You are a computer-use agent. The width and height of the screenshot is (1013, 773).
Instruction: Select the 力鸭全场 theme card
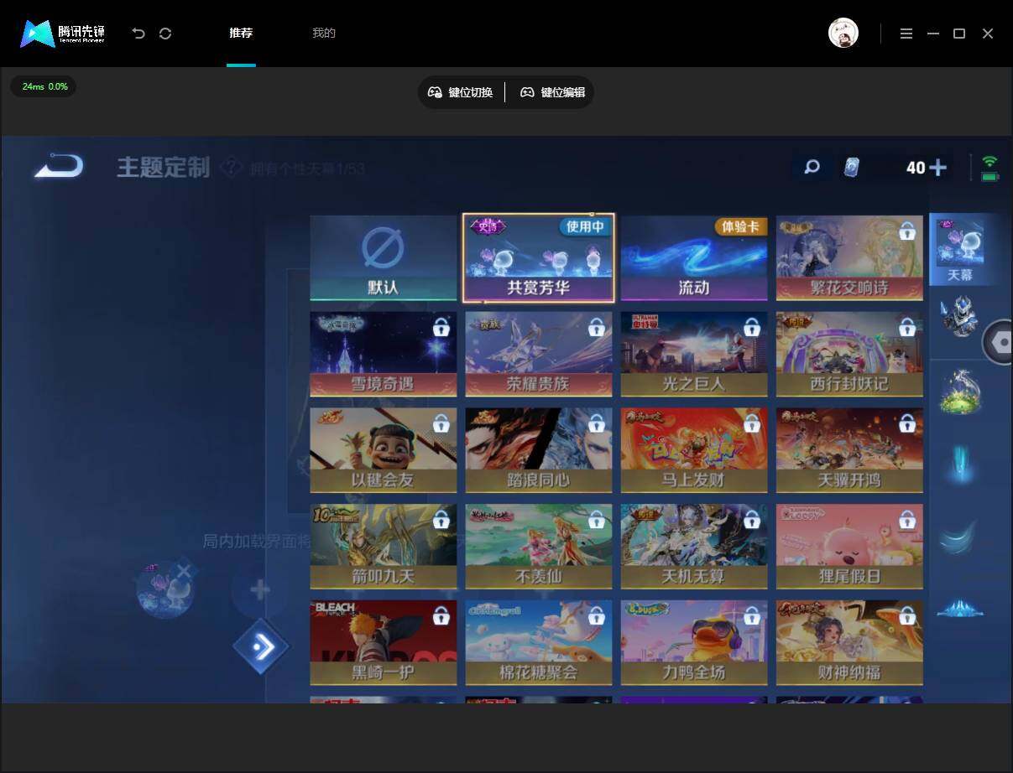694,643
